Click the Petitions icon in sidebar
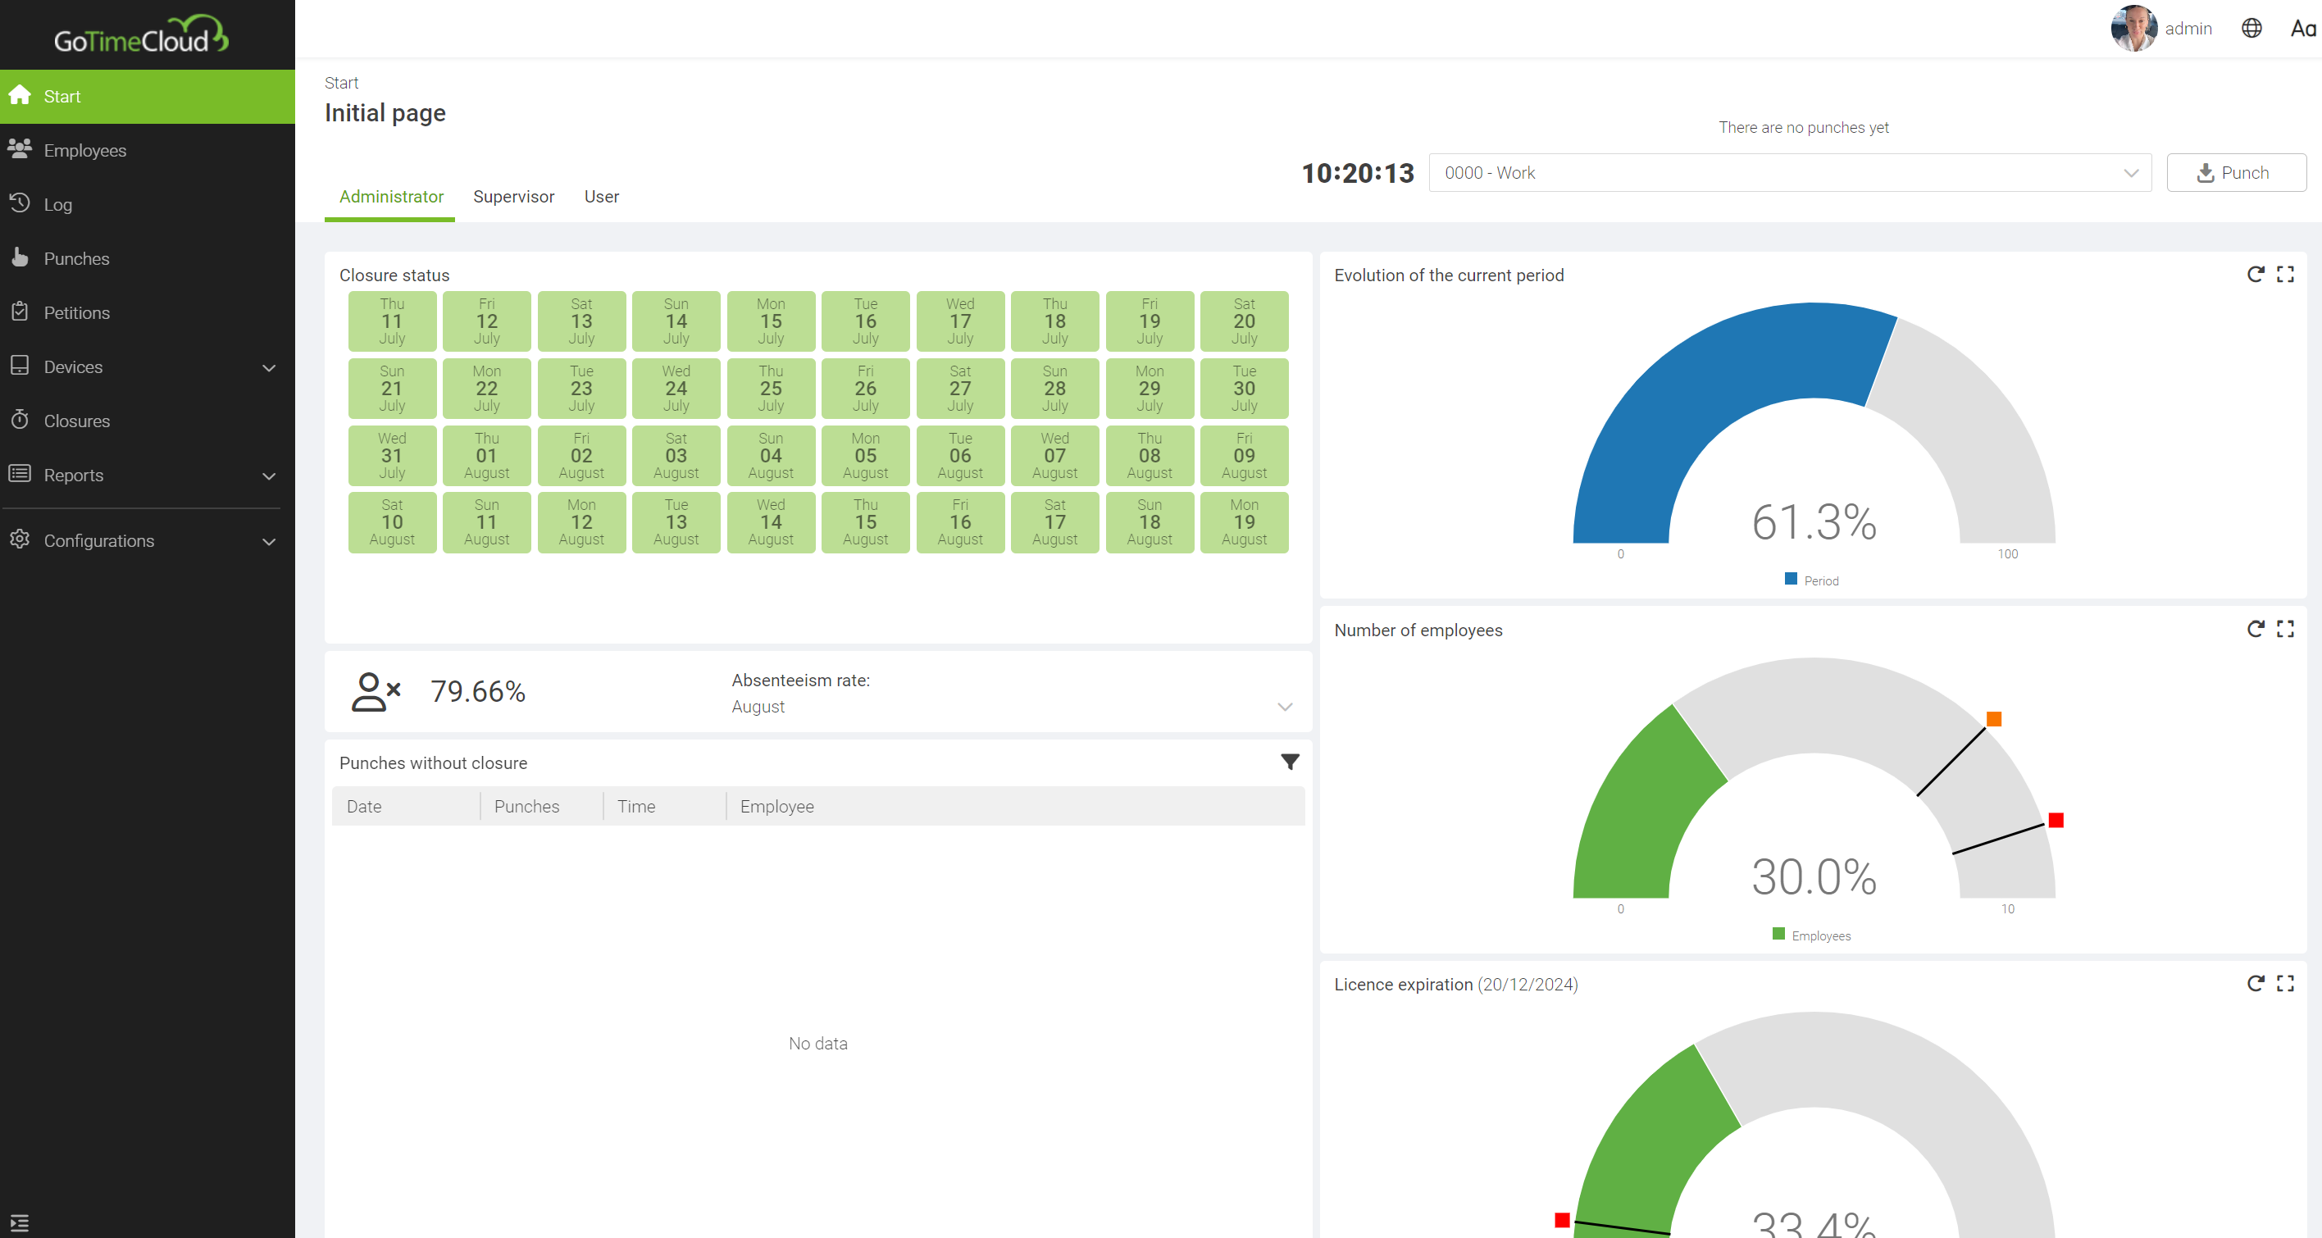The image size is (2322, 1238). [21, 312]
